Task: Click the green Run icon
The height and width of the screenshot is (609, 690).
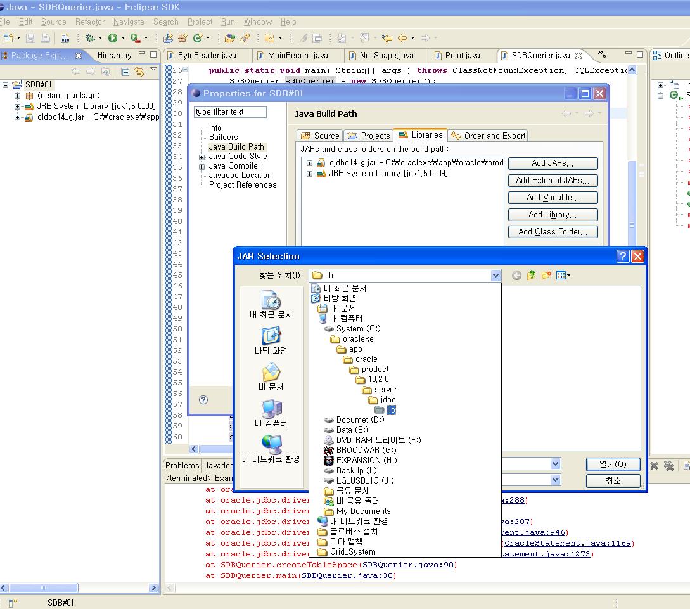Action: 113,38
